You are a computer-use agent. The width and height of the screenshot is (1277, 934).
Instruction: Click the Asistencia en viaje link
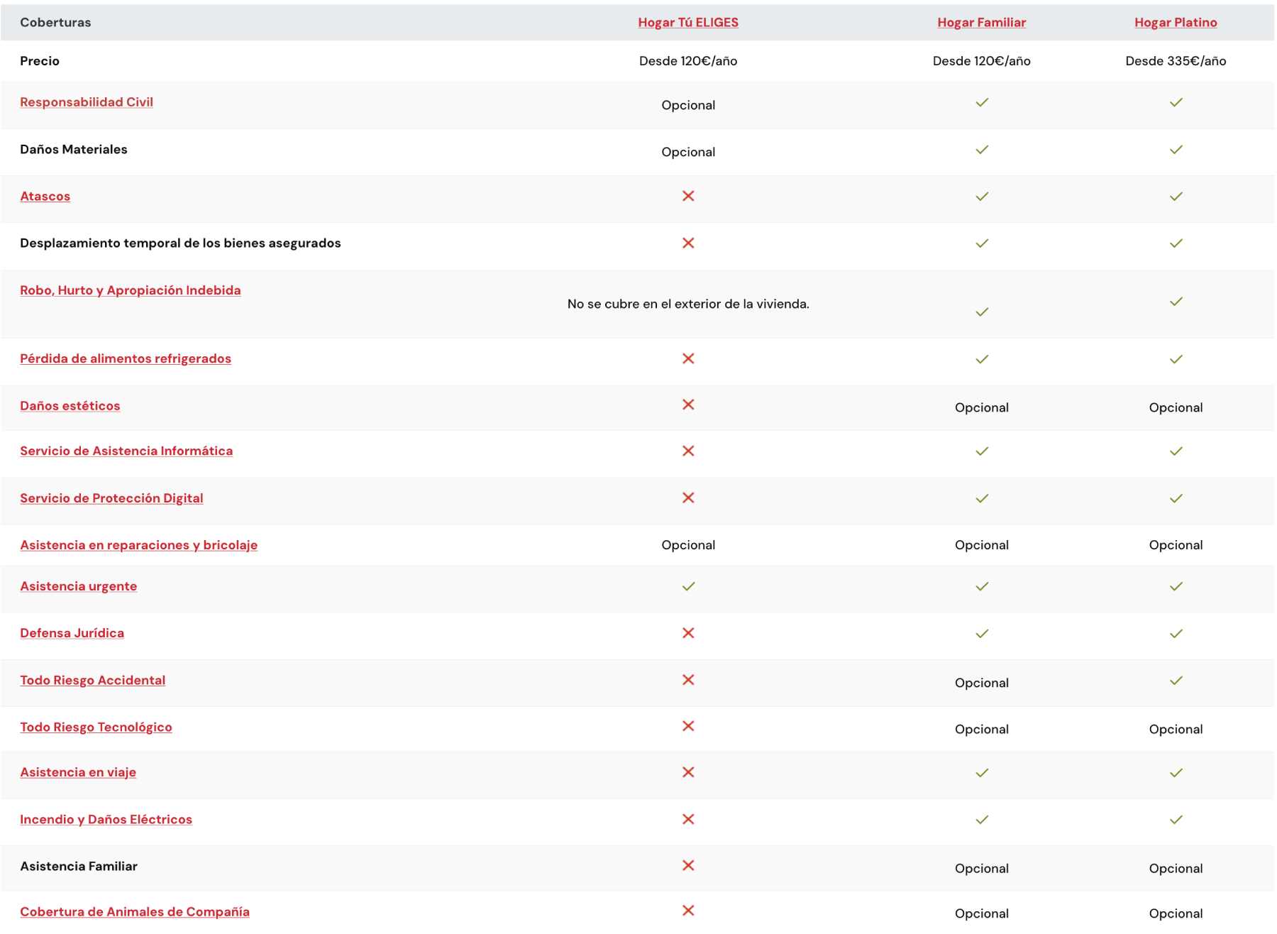[78, 772]
